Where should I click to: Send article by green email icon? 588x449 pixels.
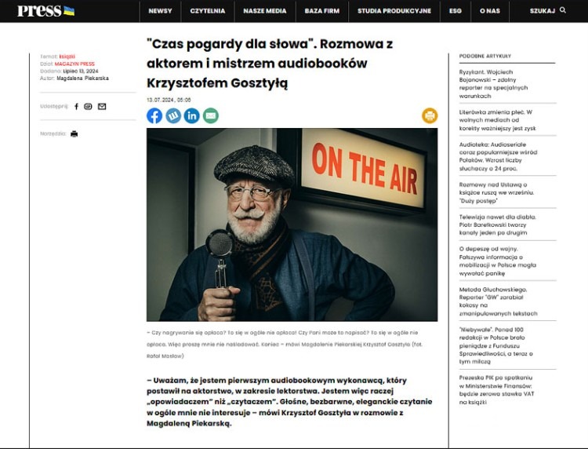[211, 115]
